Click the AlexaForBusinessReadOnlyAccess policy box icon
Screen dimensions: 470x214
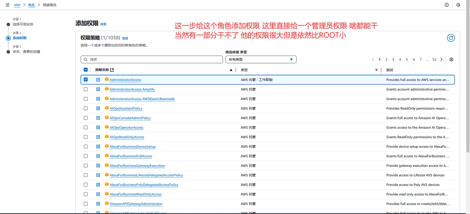coord(107,194)
